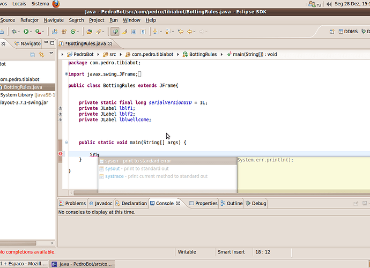
Task: Click the Search flashlight toolbar icon
Action: 99,32
